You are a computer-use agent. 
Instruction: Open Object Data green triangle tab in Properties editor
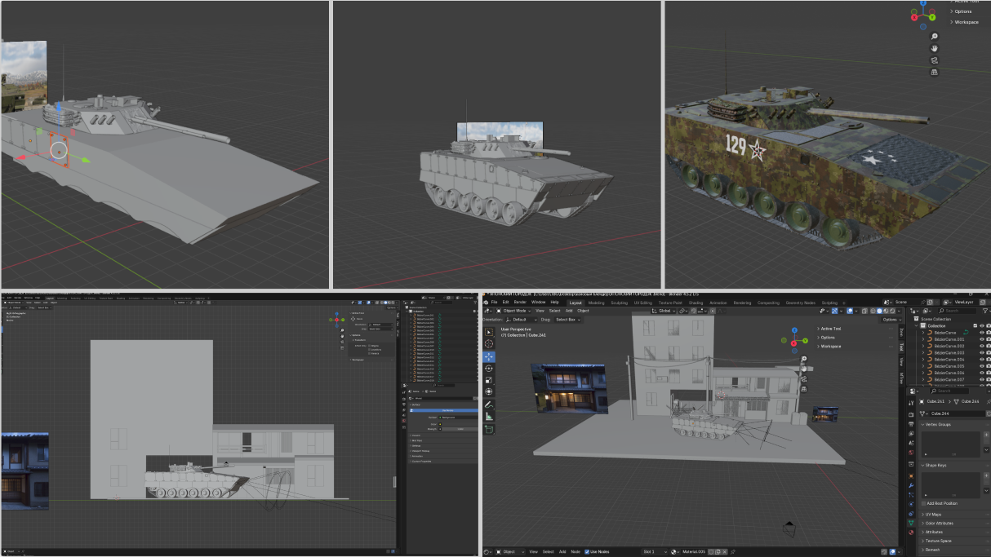(911, 523)
